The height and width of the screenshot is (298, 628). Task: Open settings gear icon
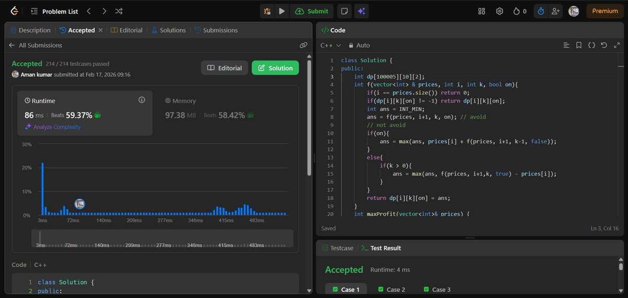coord(500,11)
